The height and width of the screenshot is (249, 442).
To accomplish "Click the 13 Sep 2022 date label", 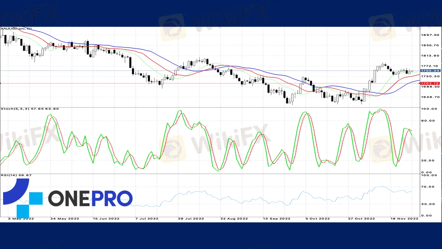I will (x=277, y=219).
